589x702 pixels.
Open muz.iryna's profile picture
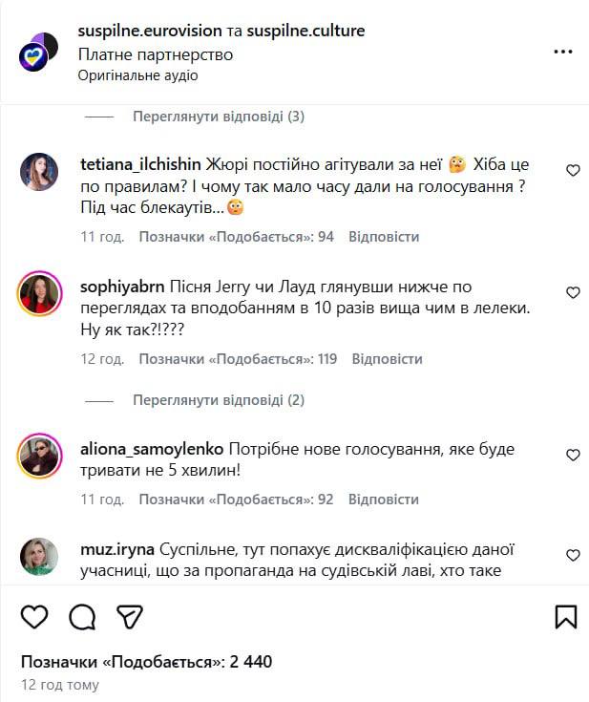39,558
